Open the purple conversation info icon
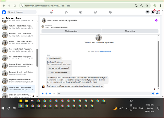164x118 pixels. tap(156, 20)
